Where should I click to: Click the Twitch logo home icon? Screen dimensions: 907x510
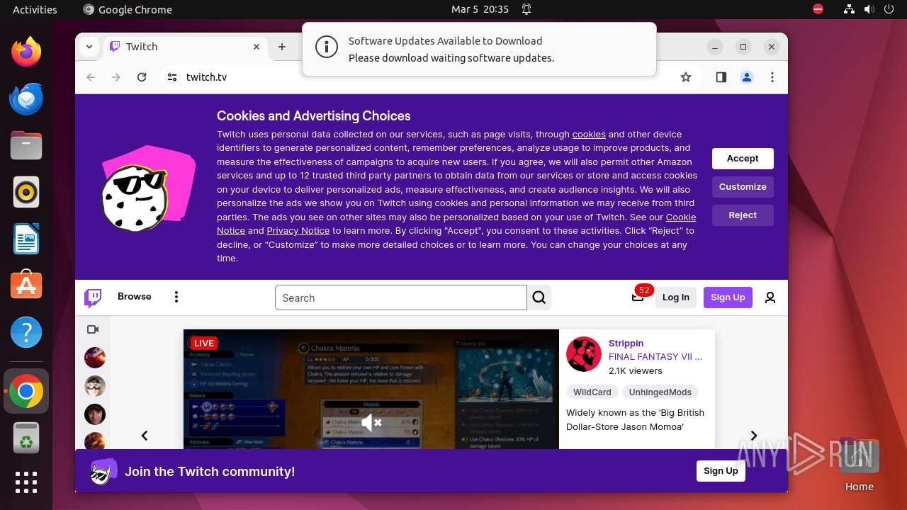(93, 297)
